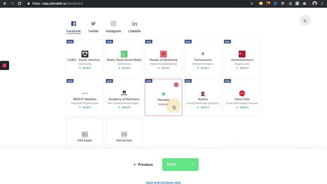
Task: Click the Save and continue later link
Action: pyautogui.click(x=163, y=182)
